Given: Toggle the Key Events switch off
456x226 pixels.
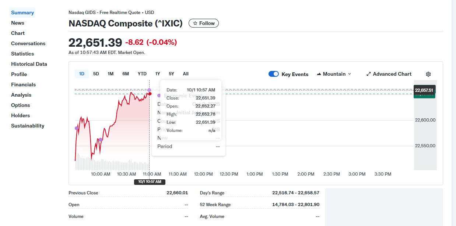Looking at the screenshot, I should point(274,74).
